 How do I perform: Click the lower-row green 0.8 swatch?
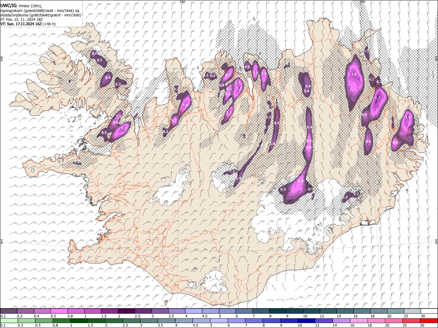(x=61, y=320)
